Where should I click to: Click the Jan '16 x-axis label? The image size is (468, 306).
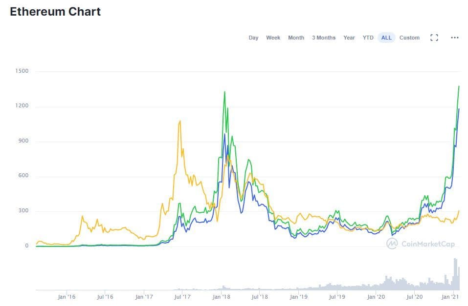[66, 296]
